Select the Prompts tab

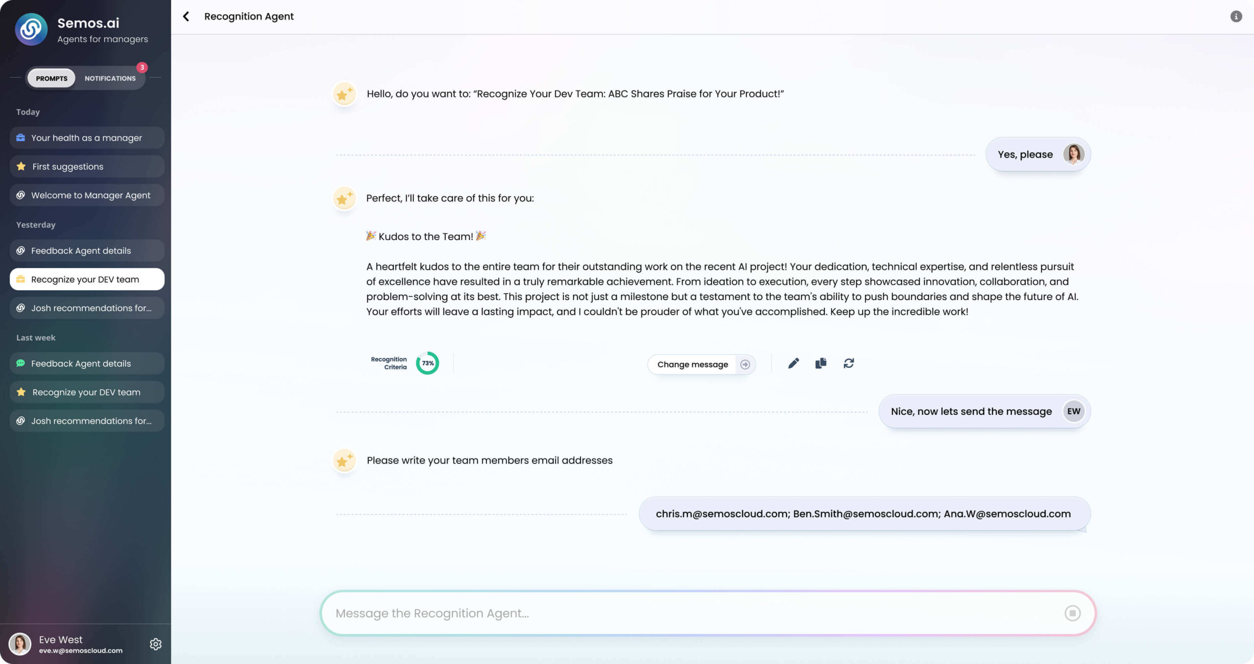(x=51, y=78)
